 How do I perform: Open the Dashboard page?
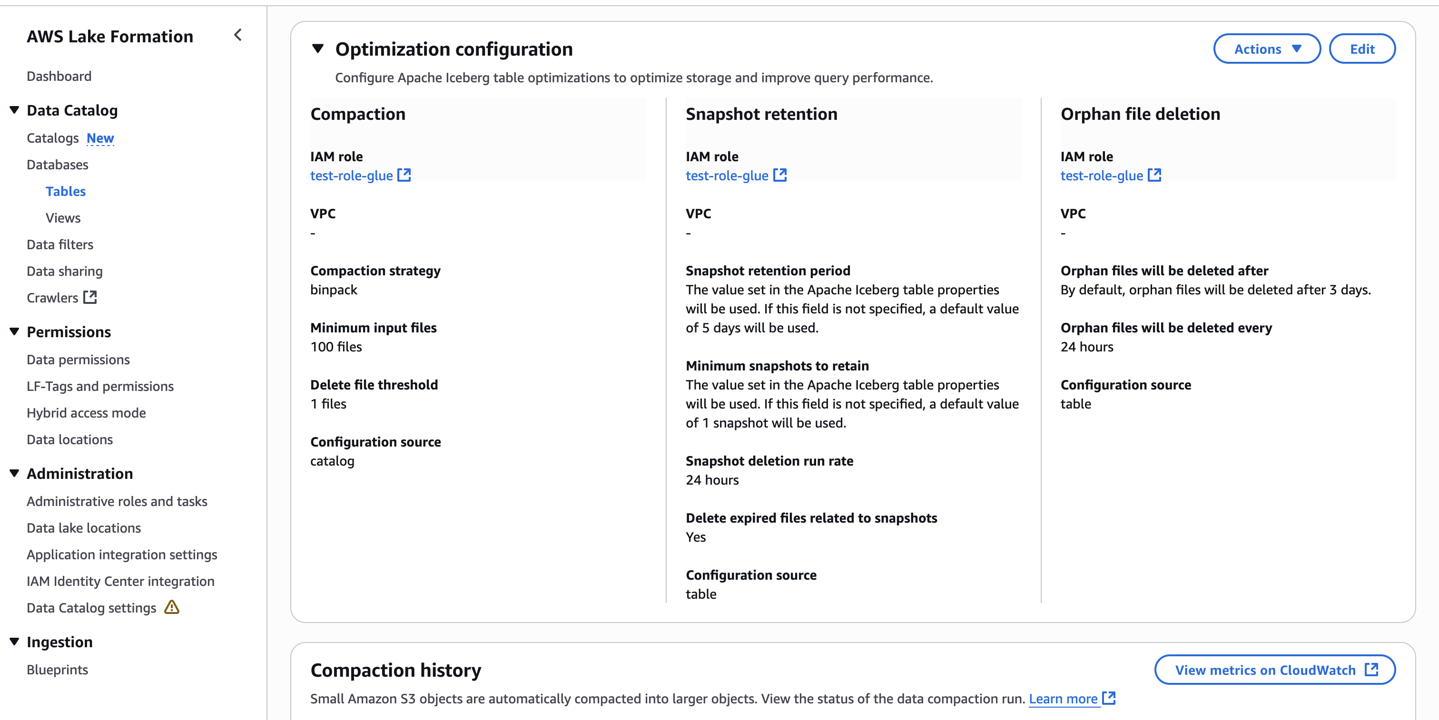click(59, 76)
